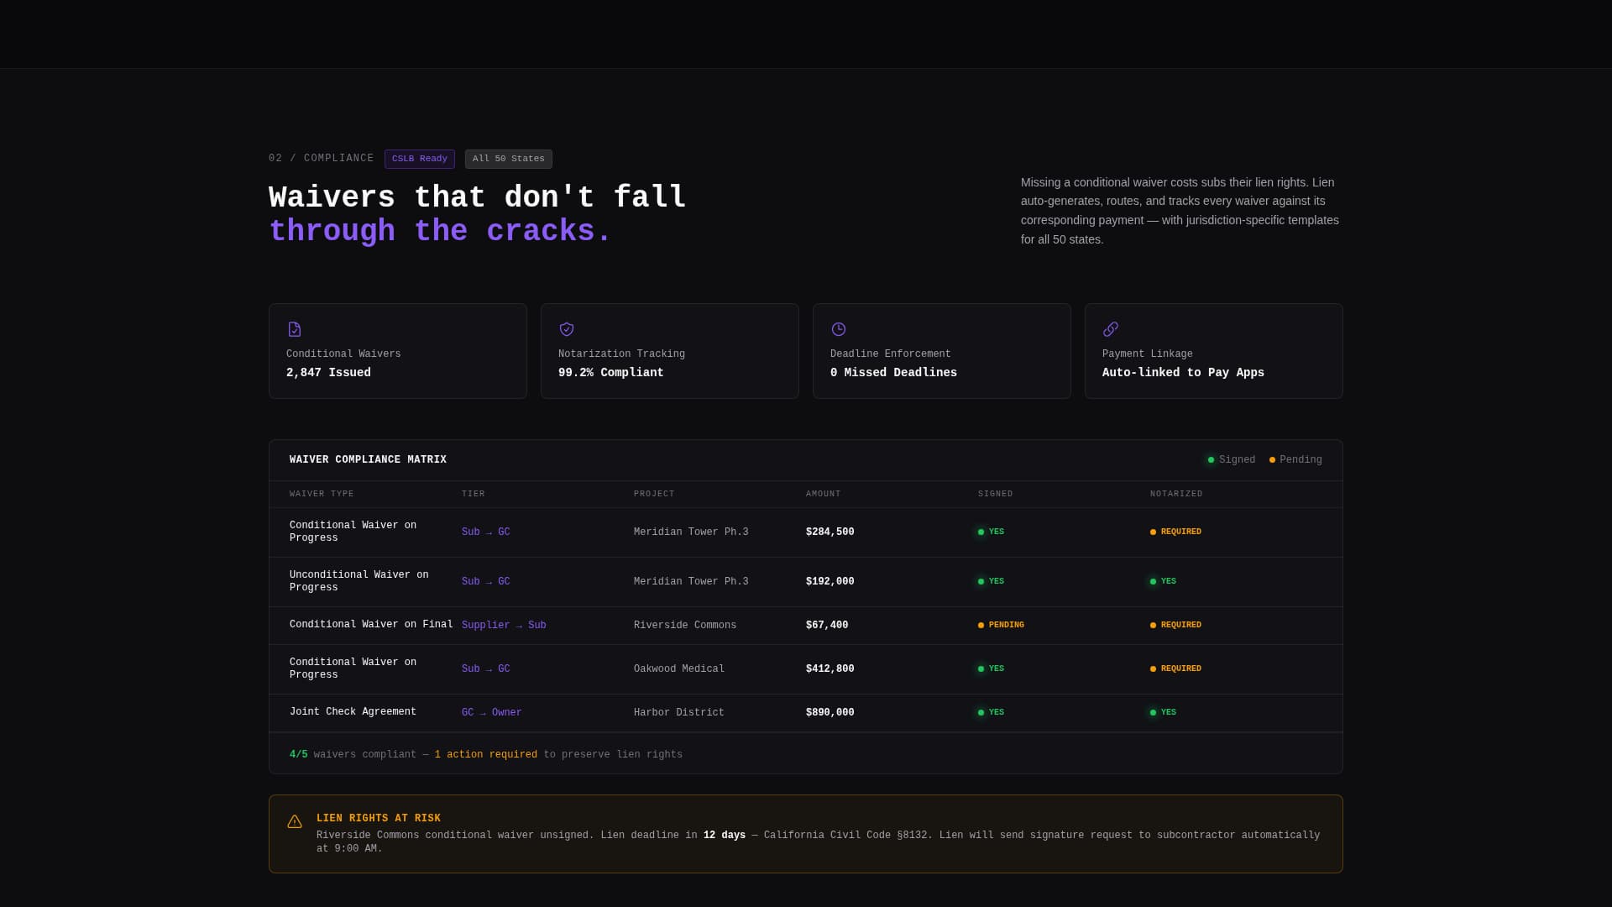
Task: Select the Conditional Waiver on Final row title
Action: [371, 625]
